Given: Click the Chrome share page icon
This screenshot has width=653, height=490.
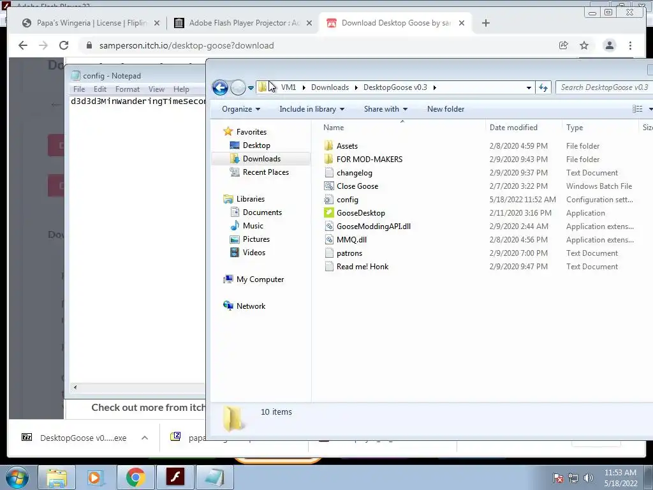Looking at the screenshot, I should click(x=563, y=45).
